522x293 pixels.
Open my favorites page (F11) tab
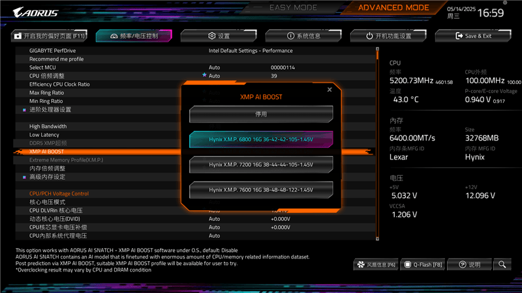(50, 36)
